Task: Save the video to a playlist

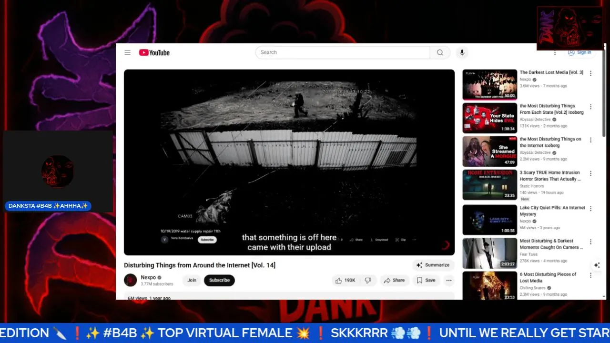Action: tap(426, 280)
